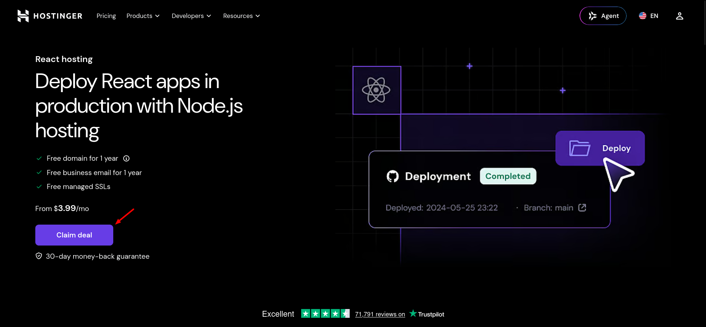Click the 'Branch: main' text

coord(548,208)
